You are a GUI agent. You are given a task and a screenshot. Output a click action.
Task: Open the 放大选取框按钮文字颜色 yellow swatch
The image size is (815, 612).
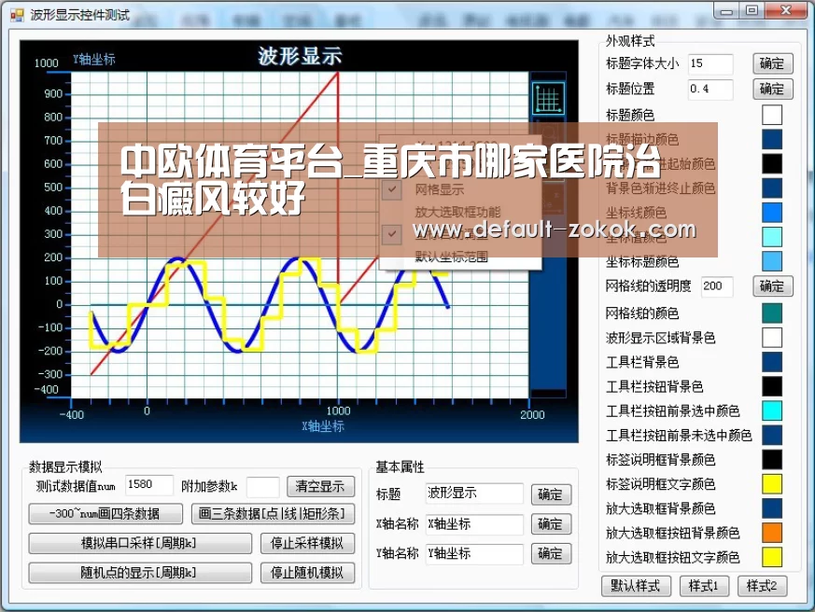[x=772, y=558]
